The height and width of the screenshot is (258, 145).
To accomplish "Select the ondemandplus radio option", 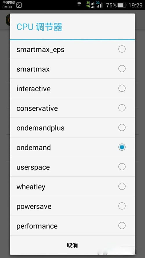I will [x=122, y=127].
